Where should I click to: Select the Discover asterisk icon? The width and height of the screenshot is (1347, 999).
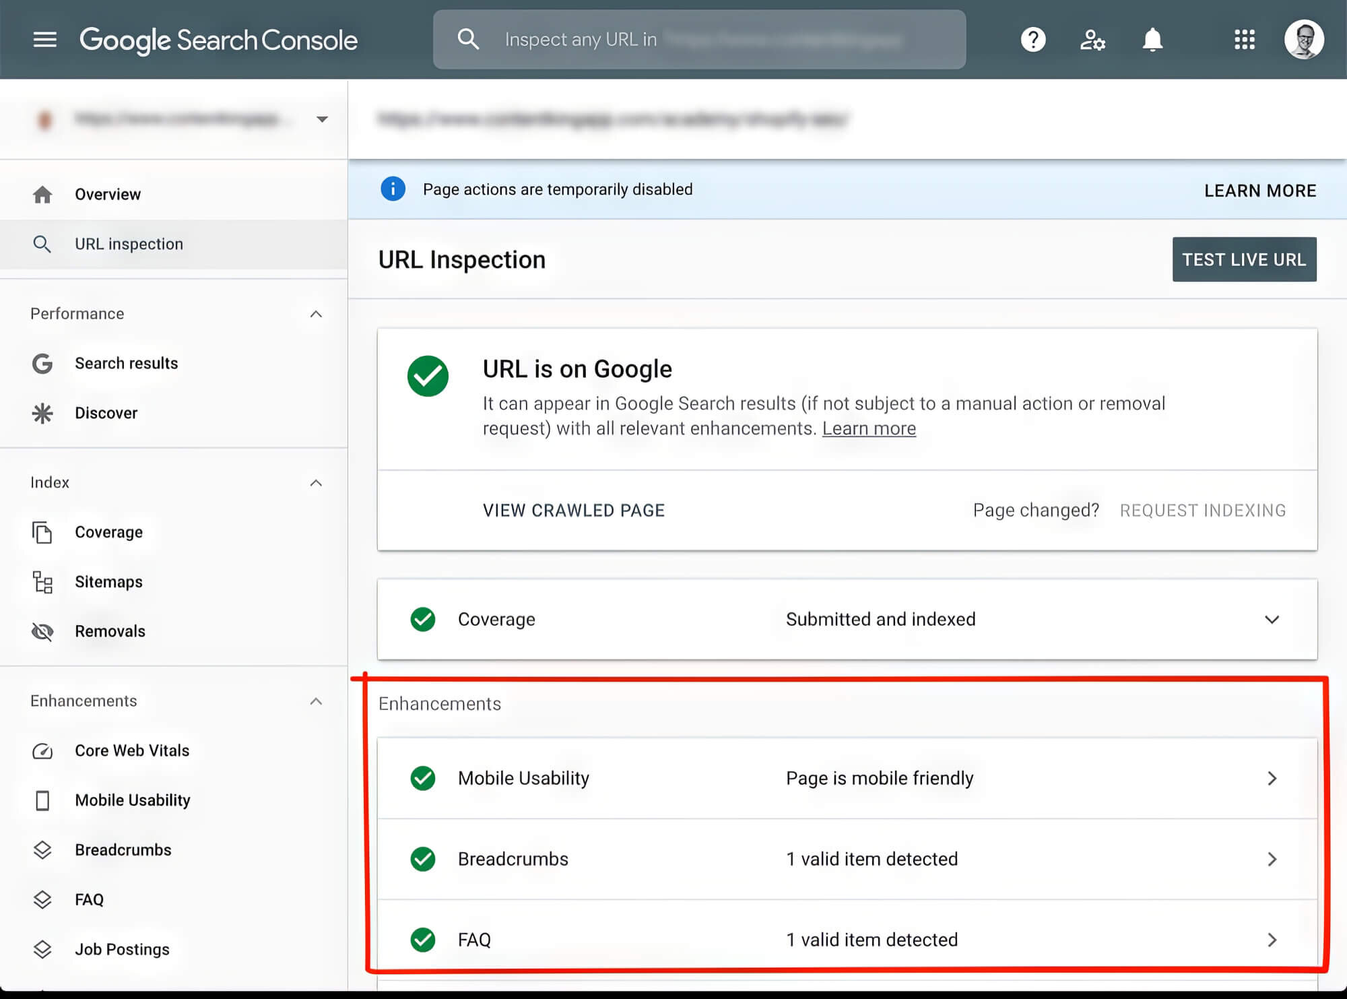[x=42, y=413]
